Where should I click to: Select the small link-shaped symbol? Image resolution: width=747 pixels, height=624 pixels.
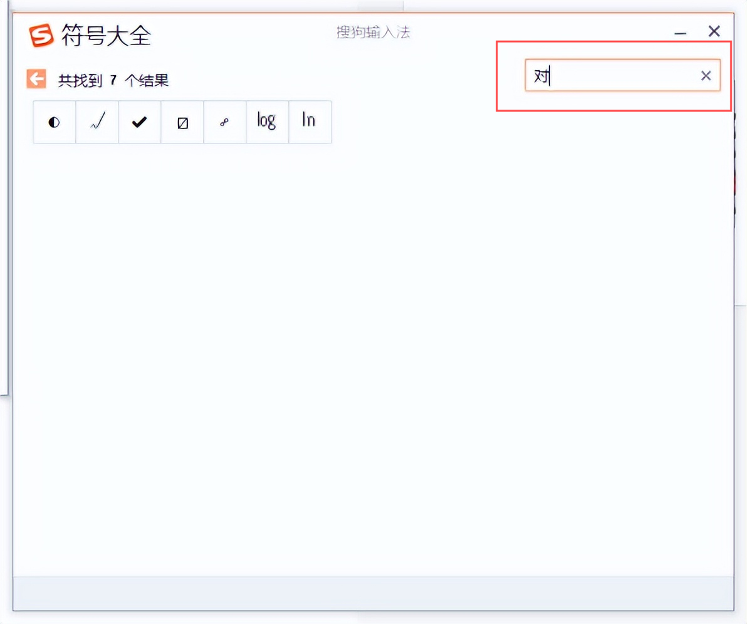coord(225,122)
